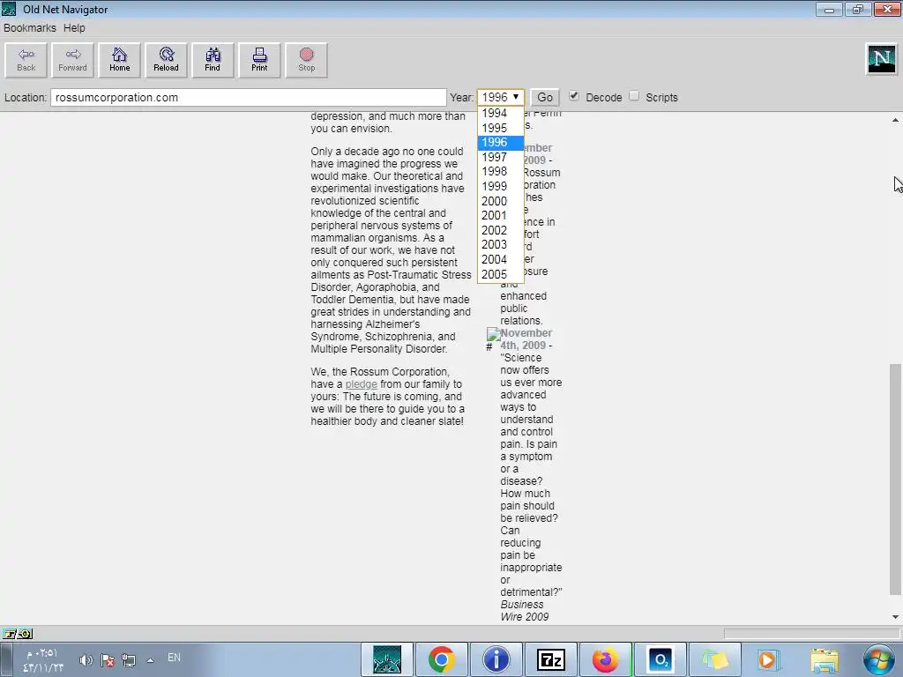
Task: Click the broken image placeholder beside November
Action: click(492, 334)
